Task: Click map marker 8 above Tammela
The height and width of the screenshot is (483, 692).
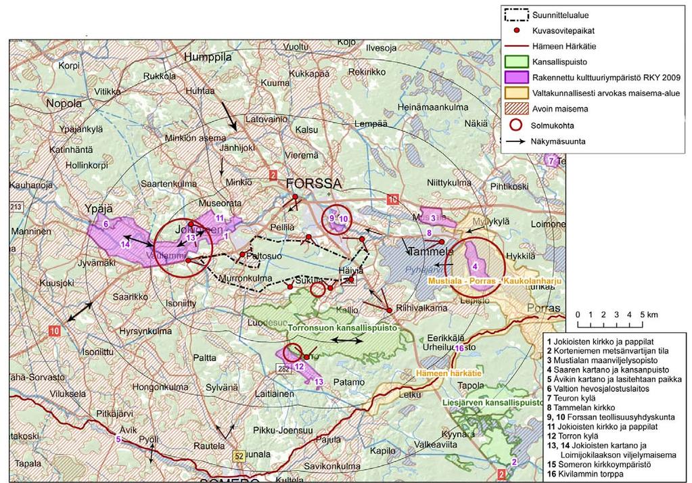Action: coord(428,233)
